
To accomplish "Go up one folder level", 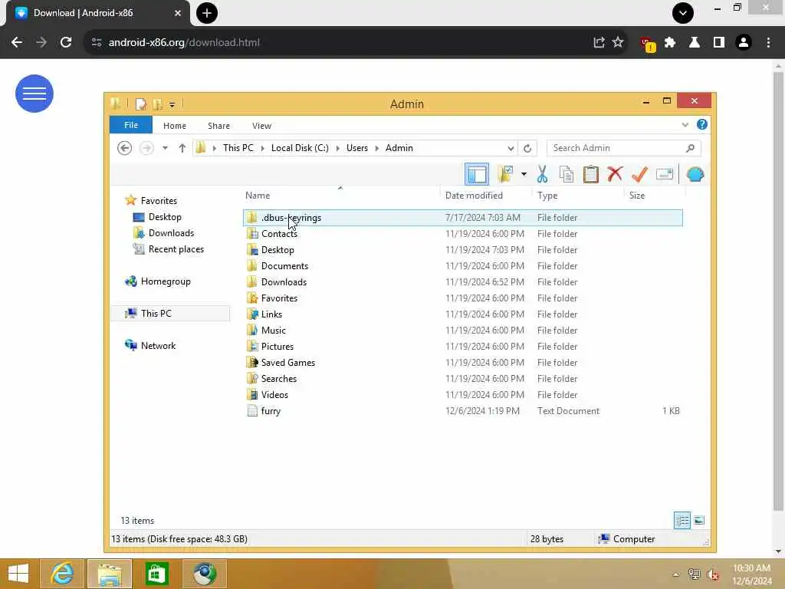I will point(182,148).
